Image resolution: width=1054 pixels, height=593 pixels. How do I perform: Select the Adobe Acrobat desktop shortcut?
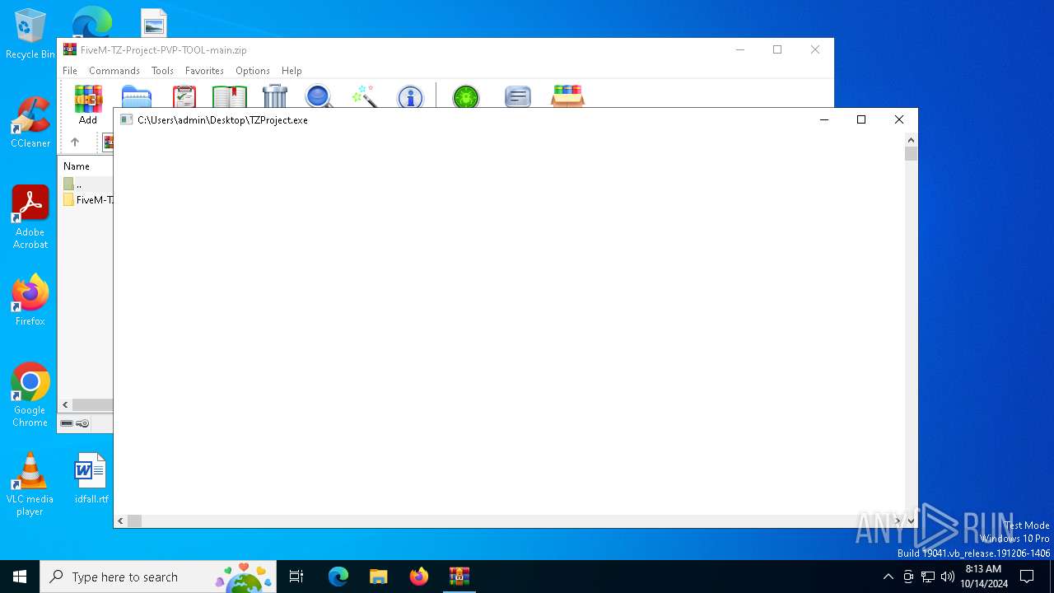(30, 217)
